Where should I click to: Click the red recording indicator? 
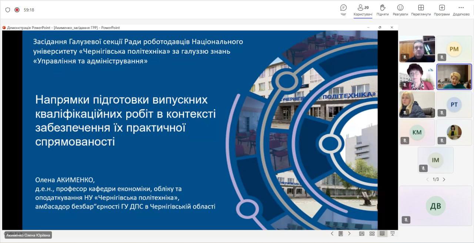pyautogui.click(x=17, y=10)
